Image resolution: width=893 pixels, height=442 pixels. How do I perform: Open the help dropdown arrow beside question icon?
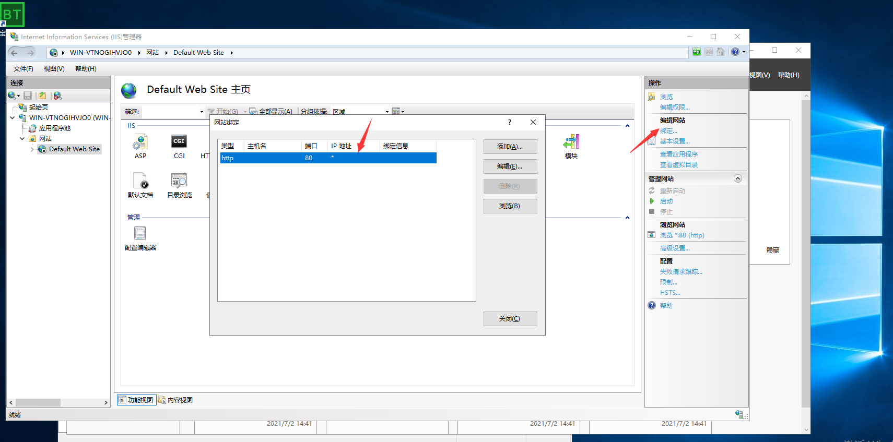(744, 52)
